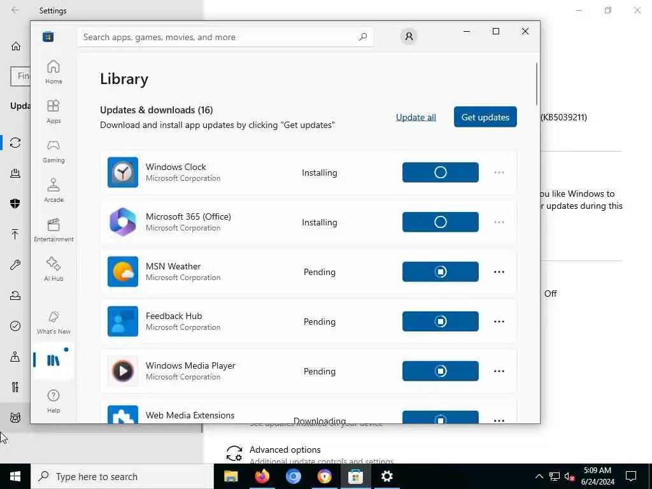Click the Web Media Extensions app name
The height and width of the screenshot is (489, 652).
coord(190,415)
